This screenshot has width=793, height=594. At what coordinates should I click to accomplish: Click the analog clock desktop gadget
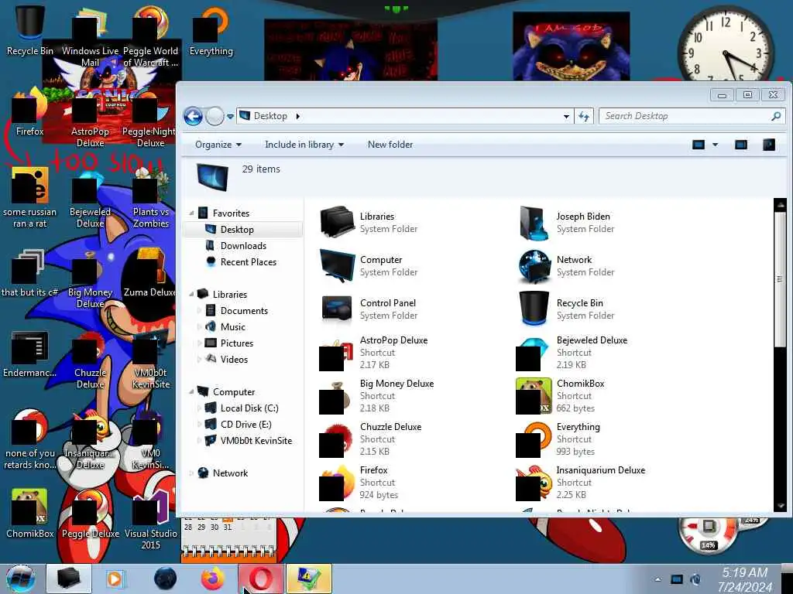pos(725,46)
